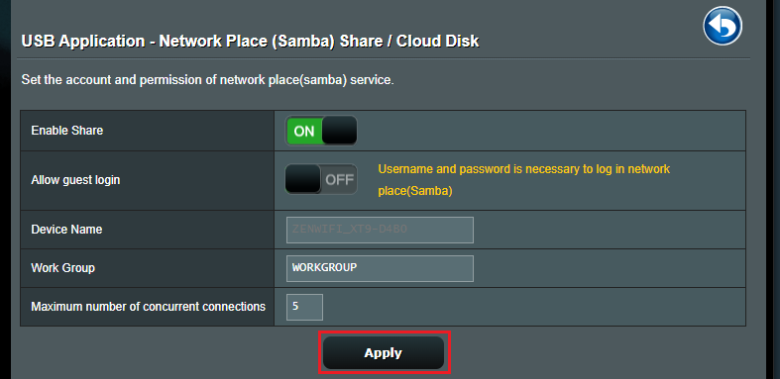The height and width of the screenshot is (379, 780).
Task: Click the Work Group field containing WORKGROUP
Action: tap(380, 268)
